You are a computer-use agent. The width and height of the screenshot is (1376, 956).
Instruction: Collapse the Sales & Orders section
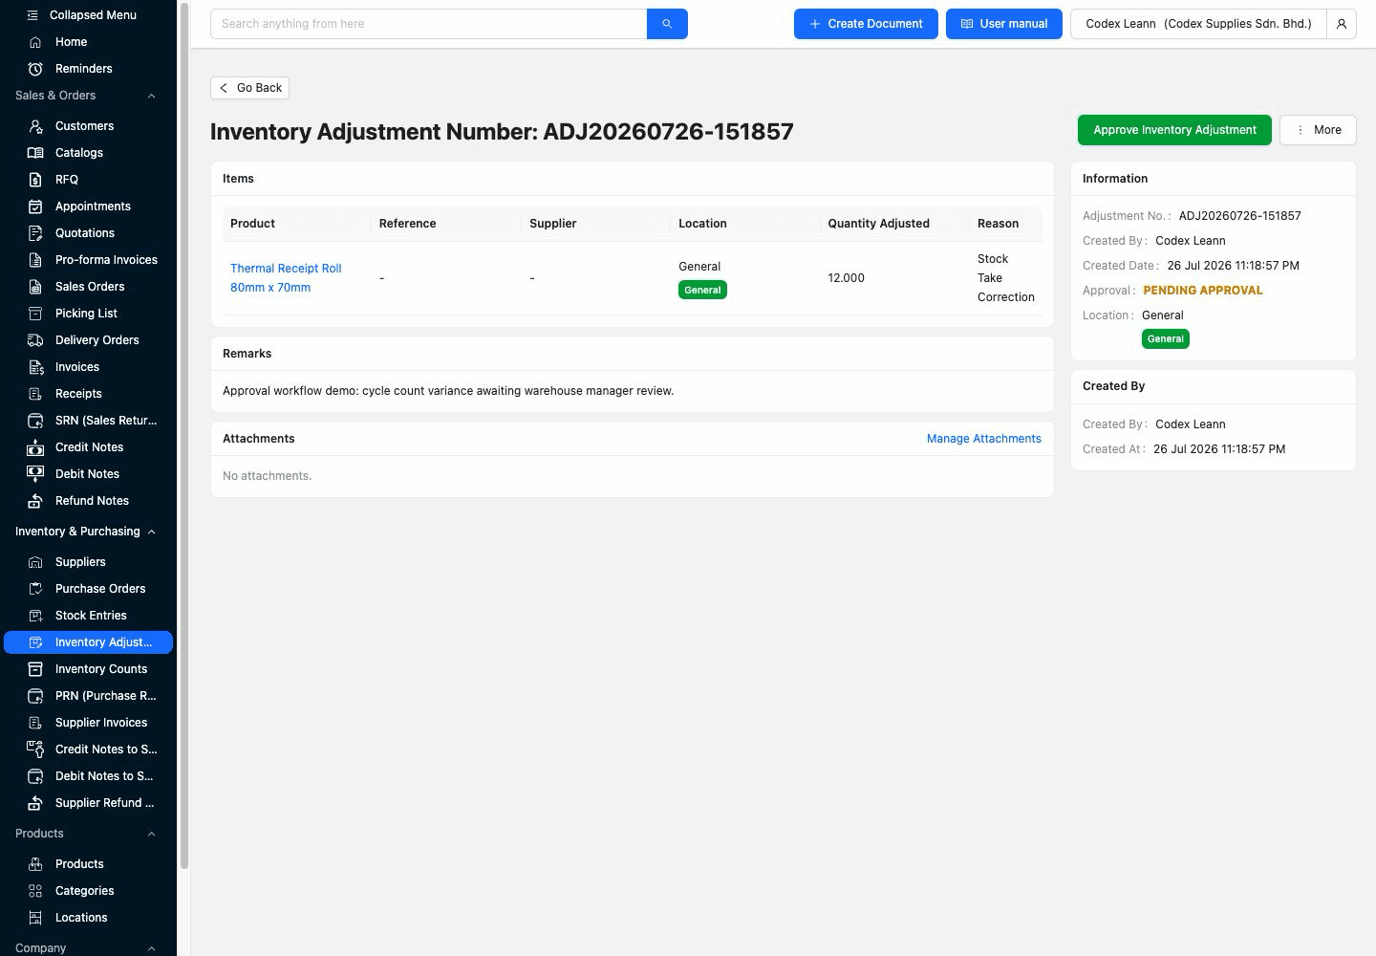tap(151, 96)
